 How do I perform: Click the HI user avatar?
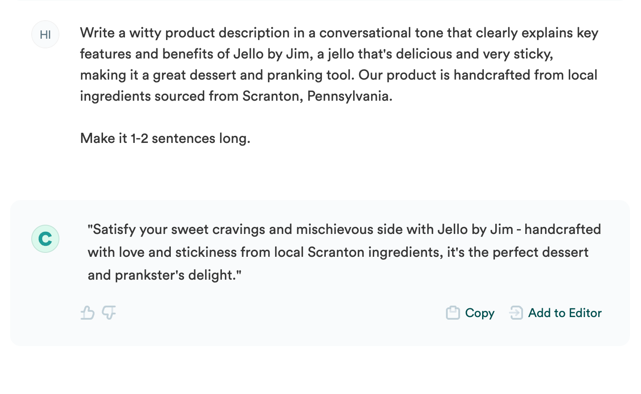pyautogui.click(x=45, y=34)
